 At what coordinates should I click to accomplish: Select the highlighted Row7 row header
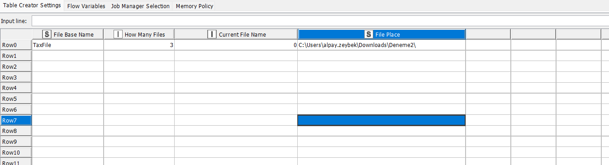click(16, 120)
